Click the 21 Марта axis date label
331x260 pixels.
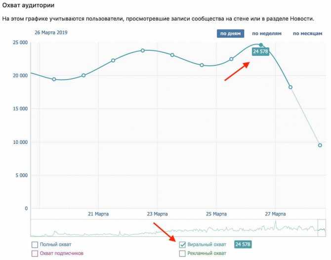(98, 214)
